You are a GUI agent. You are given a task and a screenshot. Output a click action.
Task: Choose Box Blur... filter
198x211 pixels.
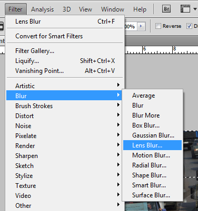coord(152,125)
